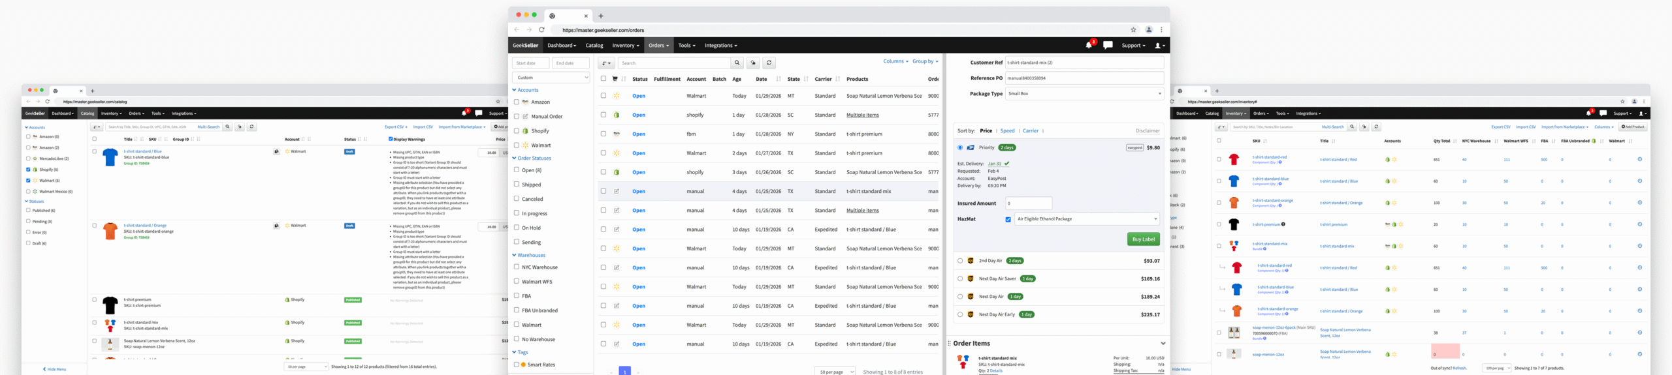The height and width of the screenshot is (375, 1672).
Task: Select the 2nd Day Air shipping option
Action: pyautogui.click(x=960, y=261)
